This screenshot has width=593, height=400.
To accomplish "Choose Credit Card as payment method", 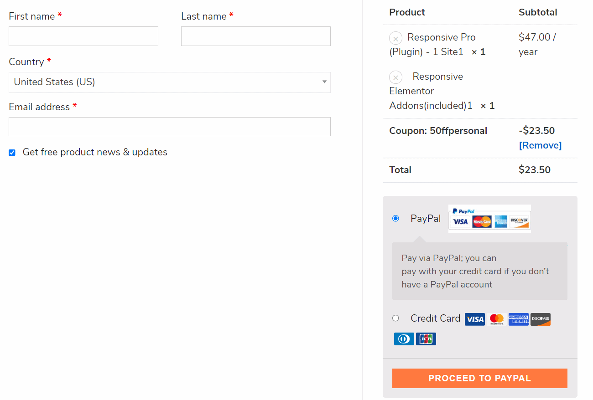I will click(395, 318).
